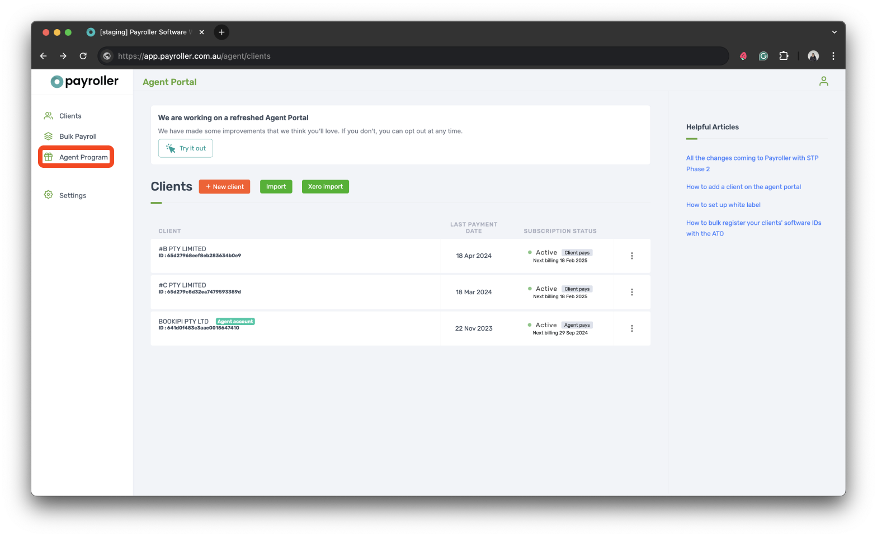Click the Grammarly extension icon
The width and height of the screenshot is (877, 537).
pyautogui.click(x=763, y=56)
